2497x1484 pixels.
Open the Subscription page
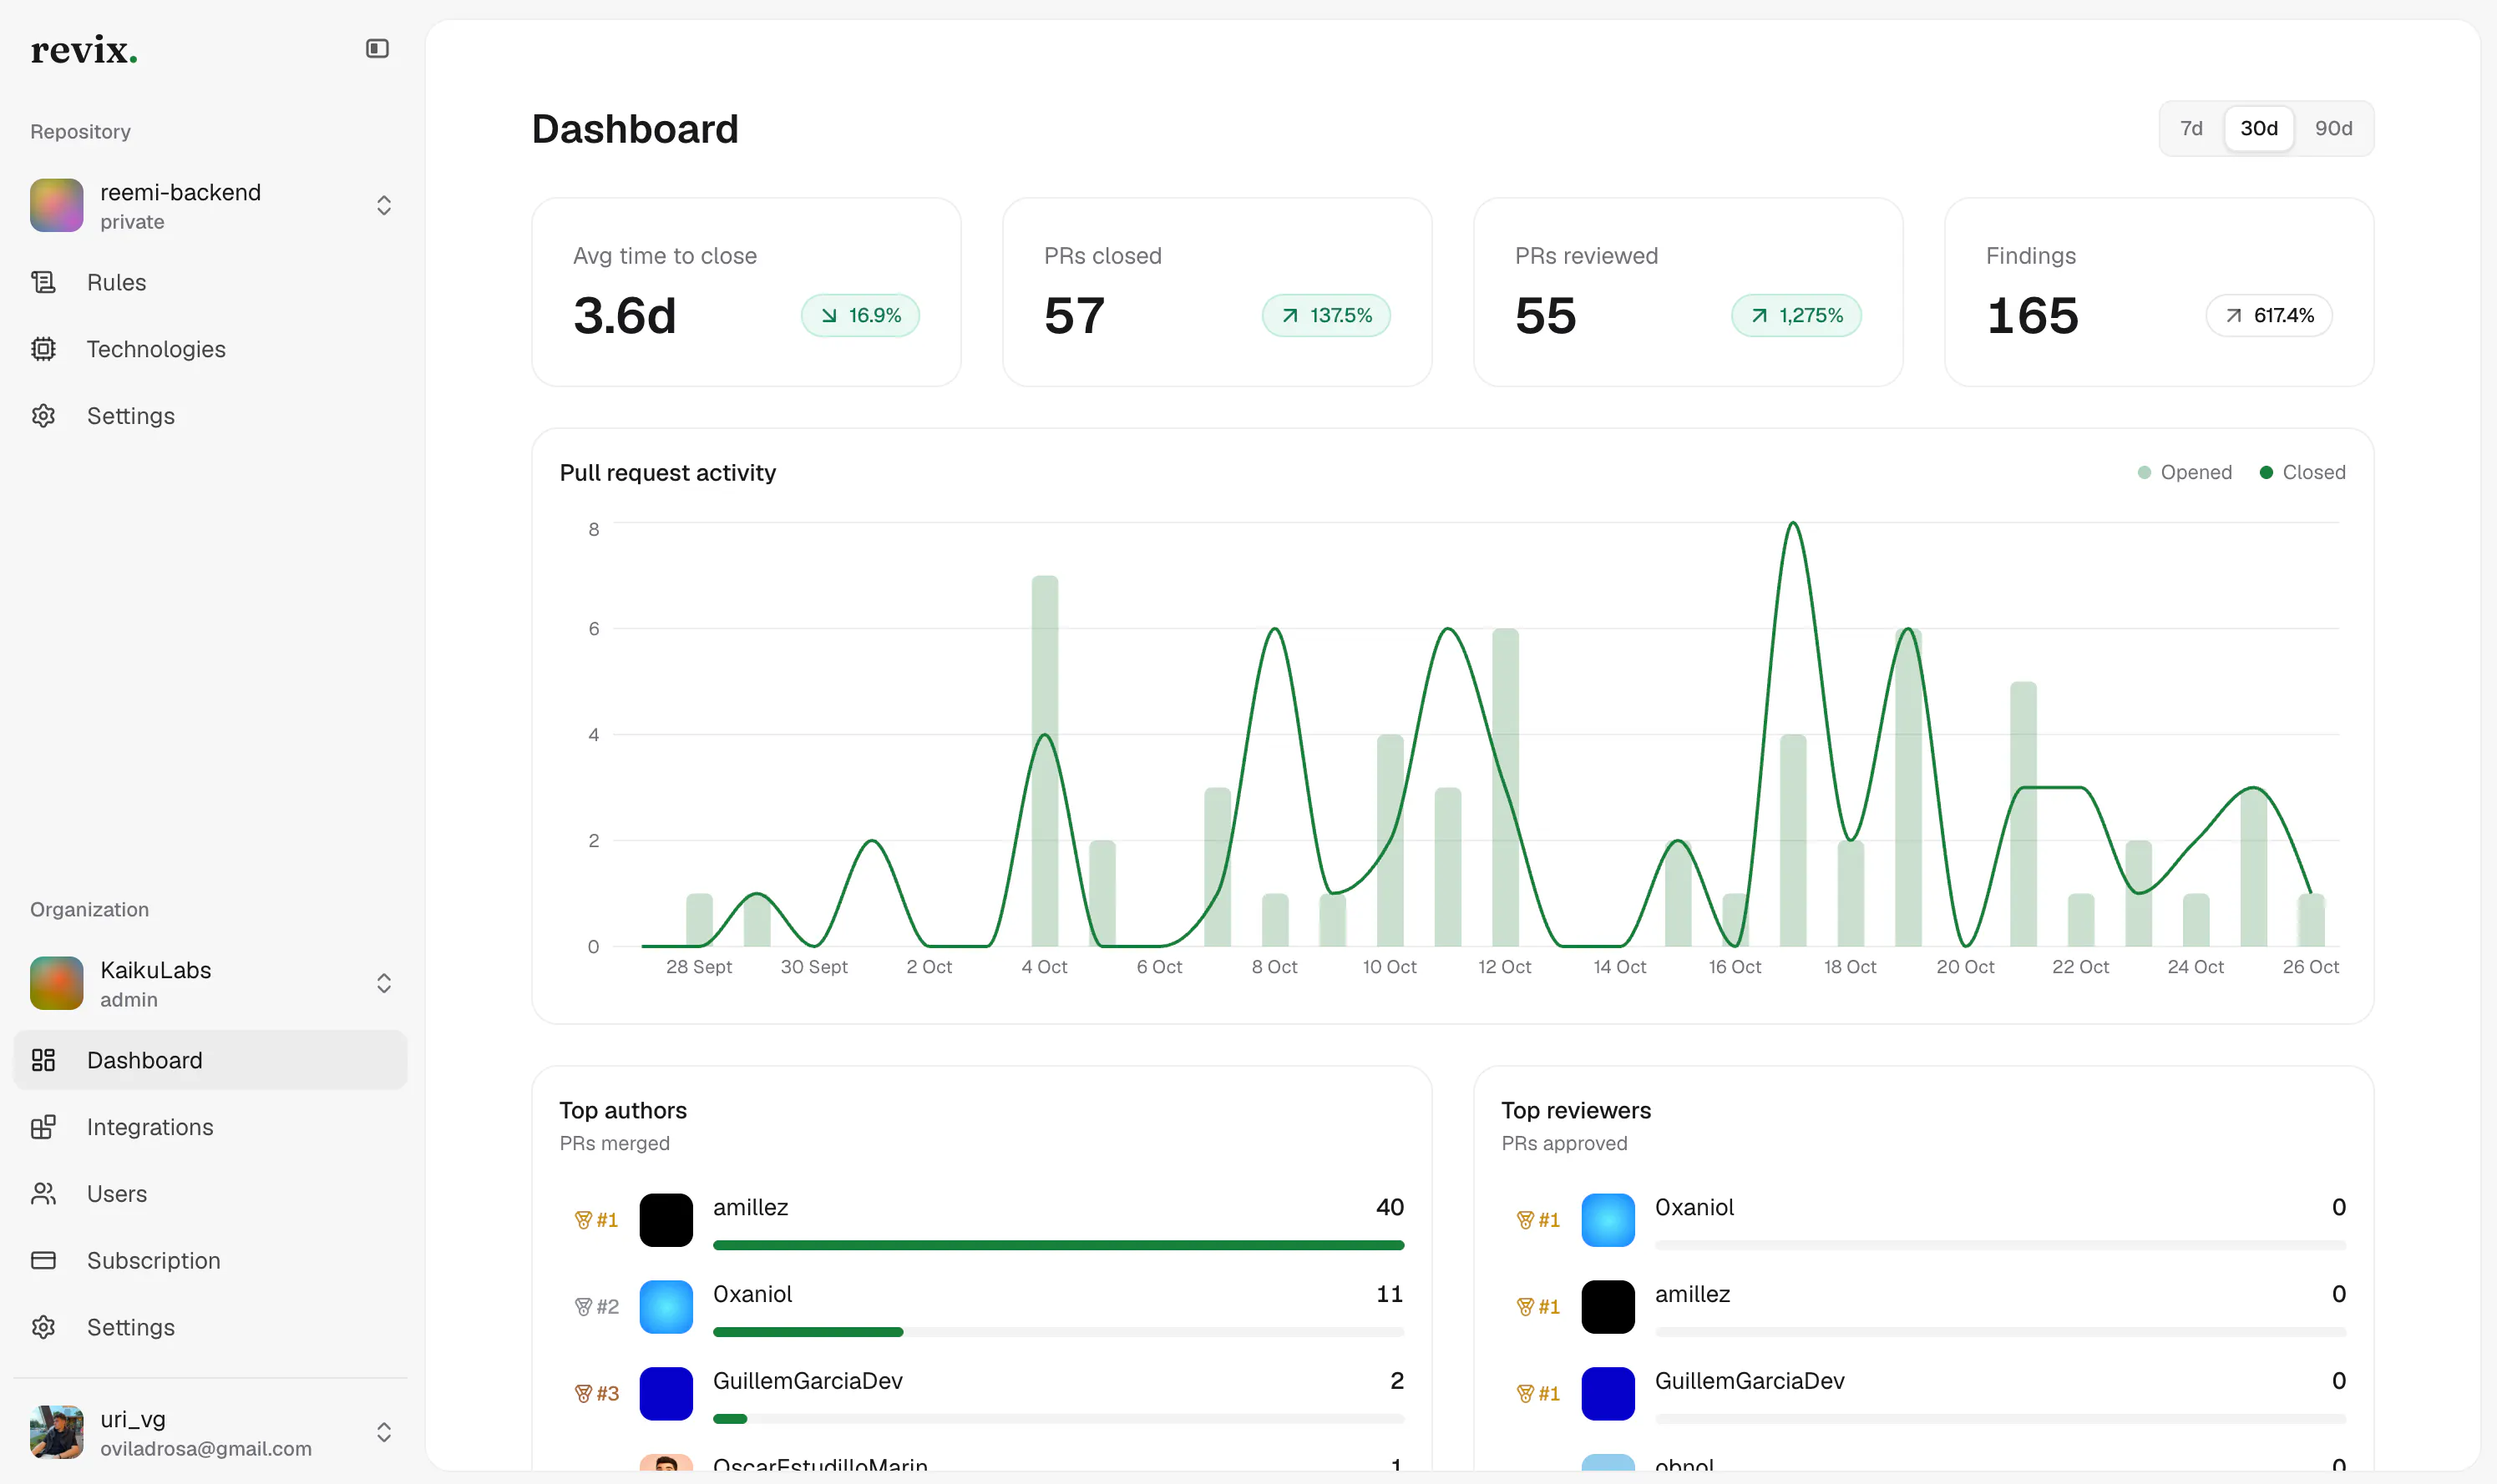[x=210, y=1260]
